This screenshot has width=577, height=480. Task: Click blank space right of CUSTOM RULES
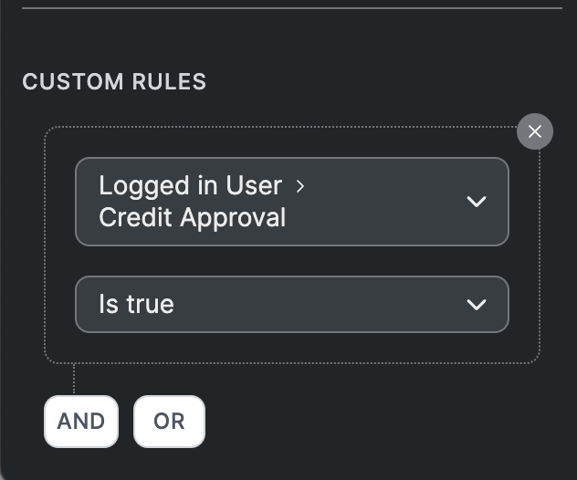click(383, 82)
